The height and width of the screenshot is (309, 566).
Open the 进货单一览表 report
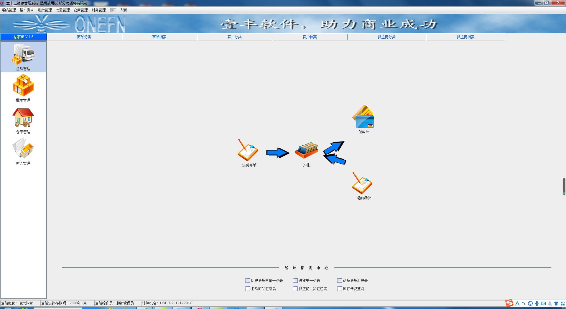(307, 280)
